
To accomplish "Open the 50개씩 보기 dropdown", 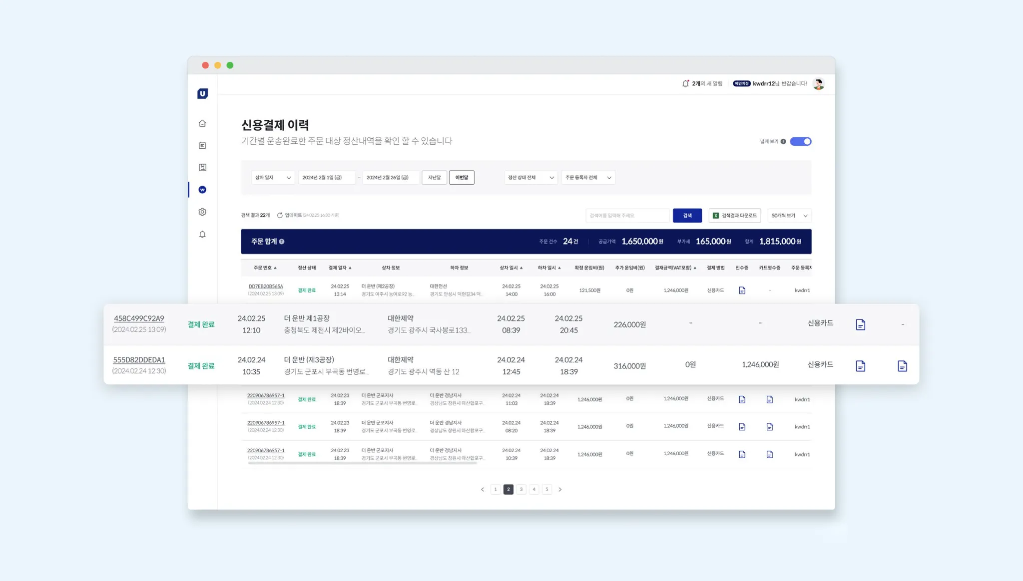I will 789,216.
